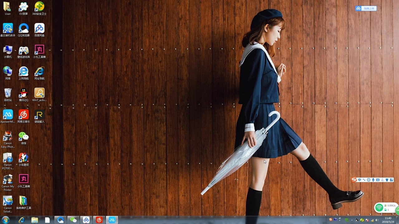399x224 pixels.
Task: Switch to ApowerMirror taskbar button
Action: click(112, 220)
